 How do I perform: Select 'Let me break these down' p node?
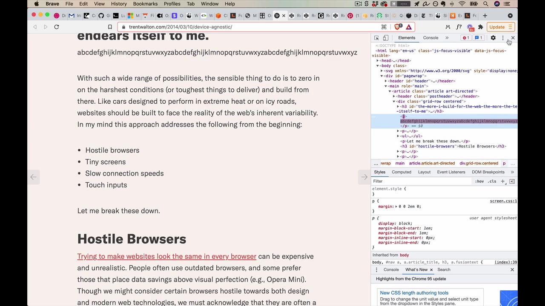pos(435,141)
